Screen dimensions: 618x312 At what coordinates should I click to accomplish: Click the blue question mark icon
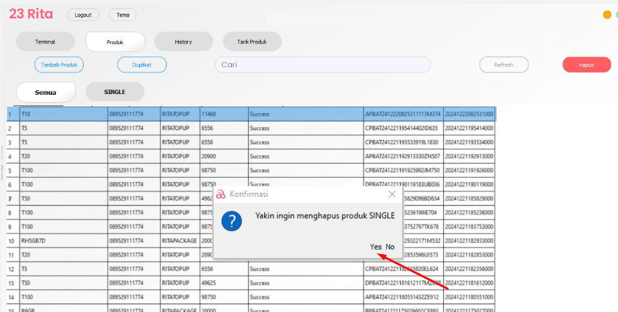pyautogui.click(x=231, y=221)
